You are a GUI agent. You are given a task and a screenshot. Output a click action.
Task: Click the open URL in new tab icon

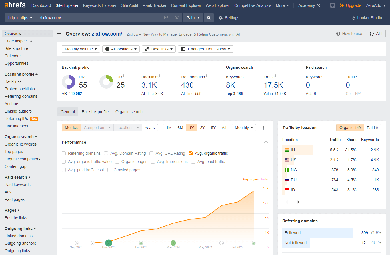(x=166, y=18)
